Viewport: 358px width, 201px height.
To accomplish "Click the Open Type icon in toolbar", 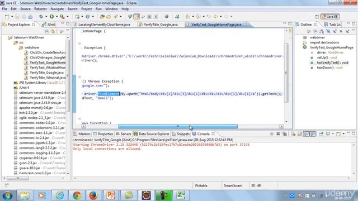I will point(102,16).
